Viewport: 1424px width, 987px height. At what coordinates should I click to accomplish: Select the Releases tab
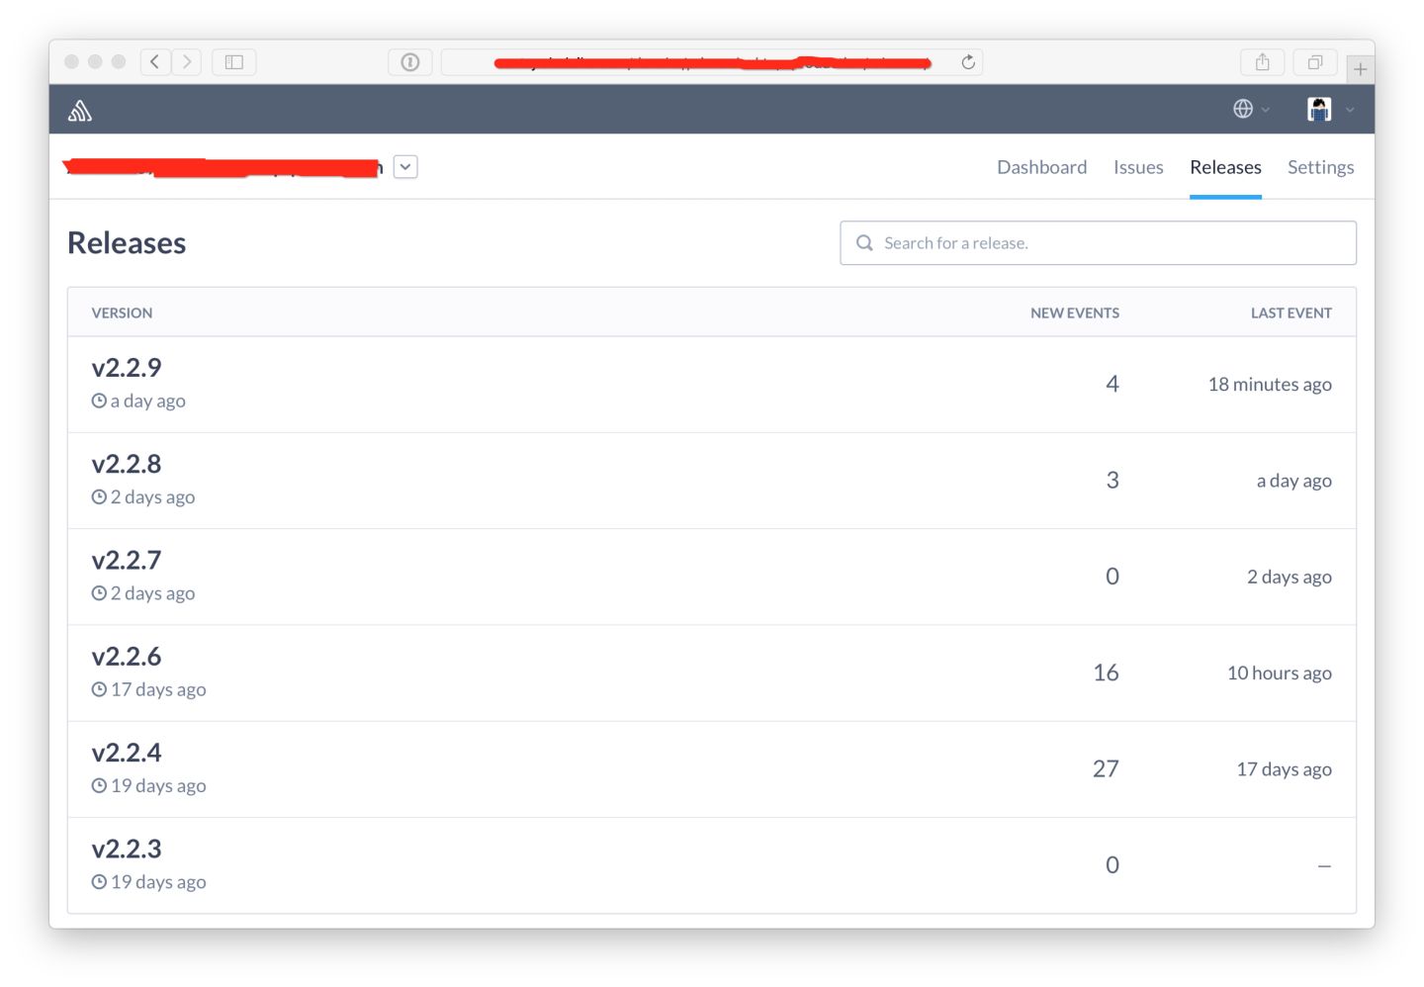pos(1225,167)
